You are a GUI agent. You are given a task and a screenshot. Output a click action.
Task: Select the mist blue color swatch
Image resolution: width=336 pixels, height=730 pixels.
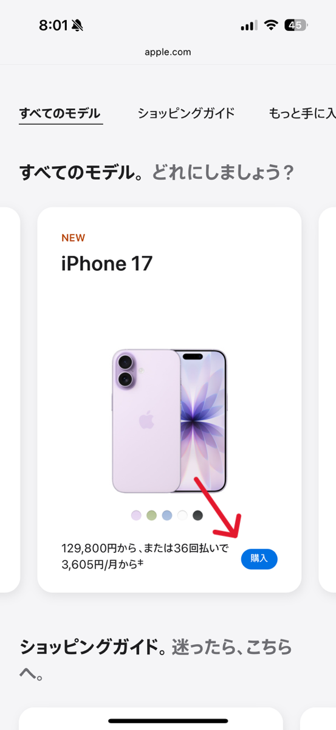point(167,515)
